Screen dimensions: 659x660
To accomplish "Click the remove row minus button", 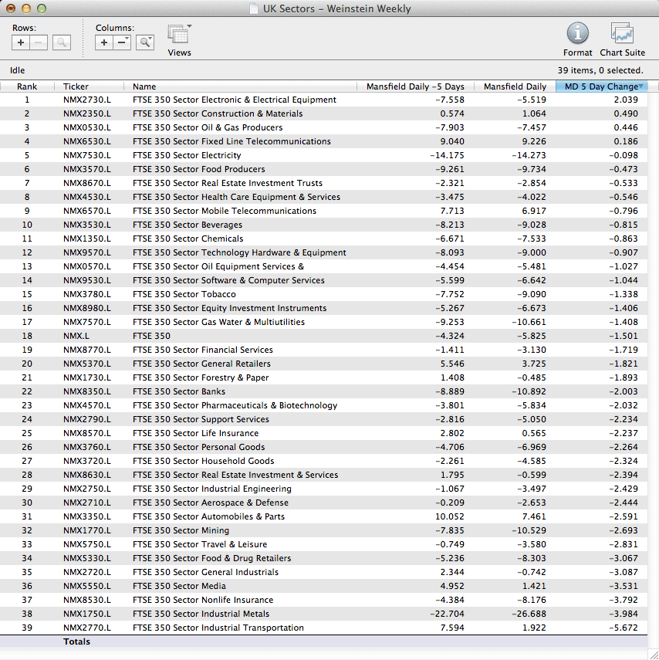I will pyautogui.click(x=39, y=43).
